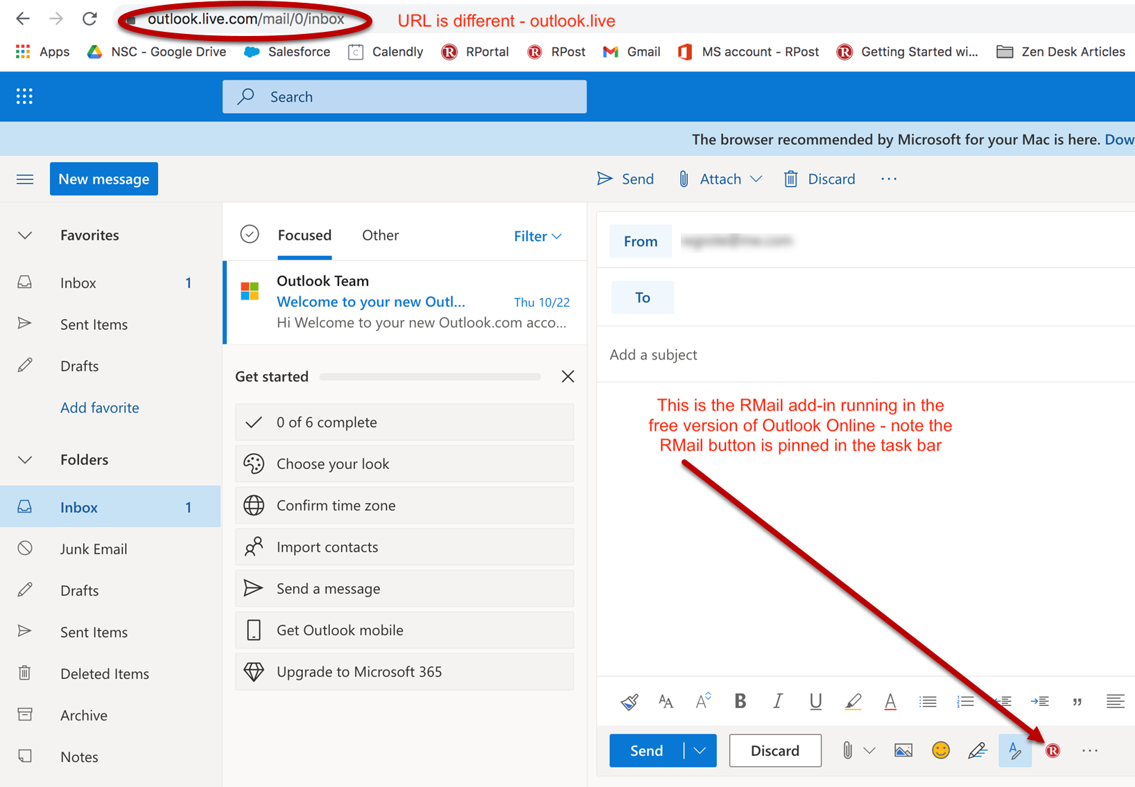Click the paperclip attach icon beside Discard
Screen dimensions: 1135x787
point(847,750)
